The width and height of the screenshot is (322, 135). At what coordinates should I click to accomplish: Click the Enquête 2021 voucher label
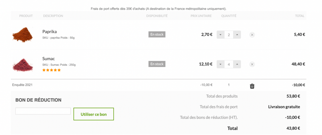[x=22, y=85]
